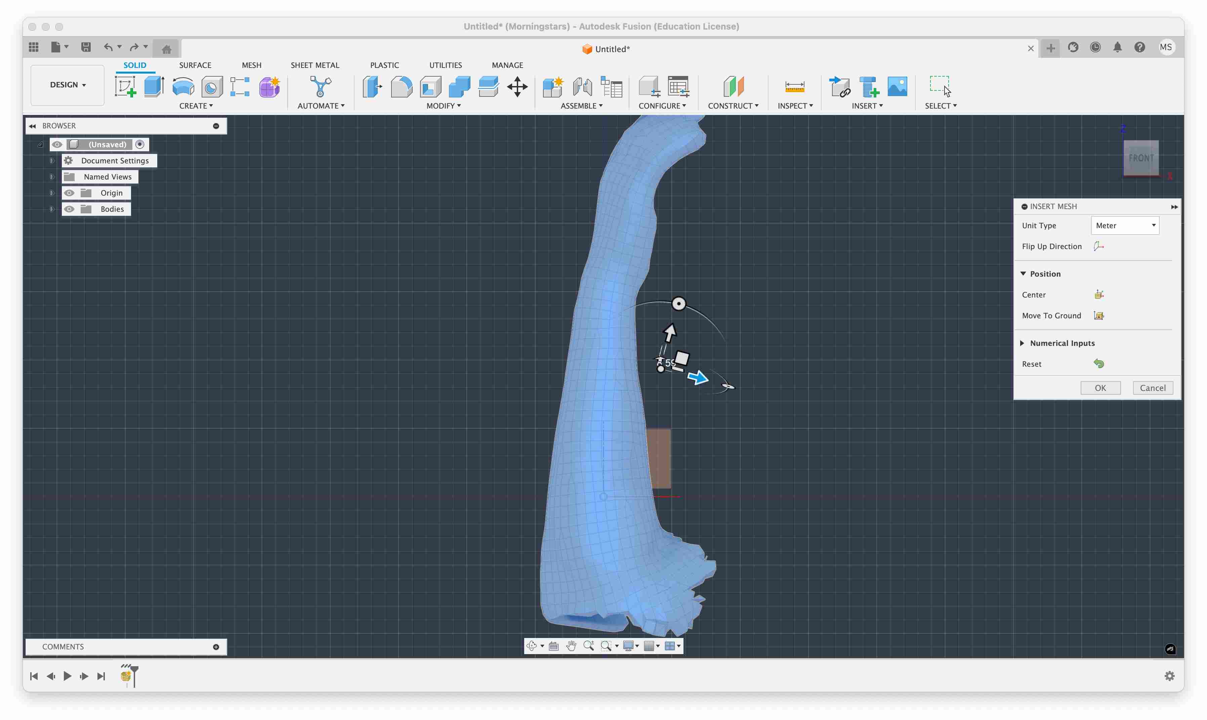Toggle visibility of the Unsaved root component
1207x720 pixels.
[57, 145]
